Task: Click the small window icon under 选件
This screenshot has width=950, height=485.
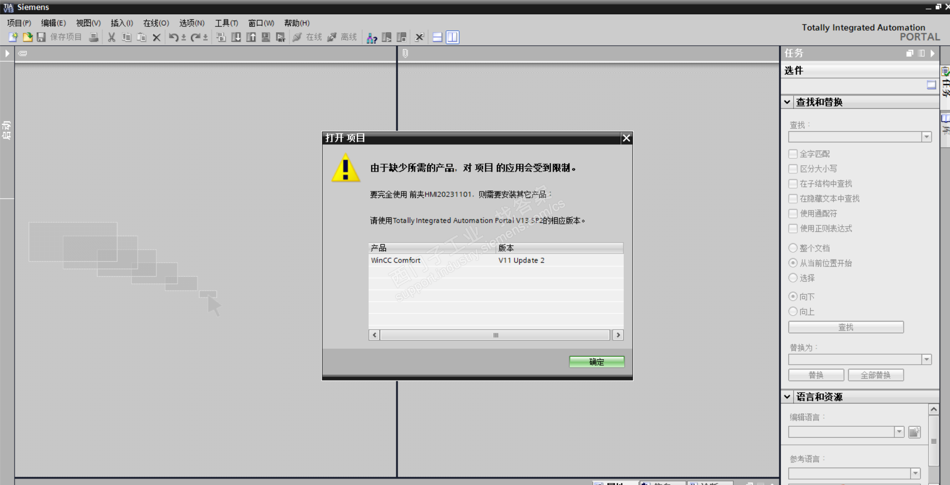Action: [x=932, y=85]
